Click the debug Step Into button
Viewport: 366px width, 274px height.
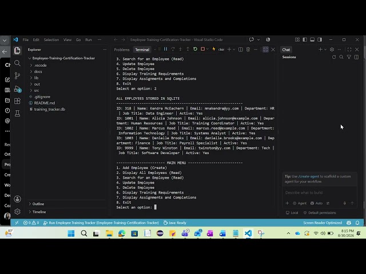[181, 49]
